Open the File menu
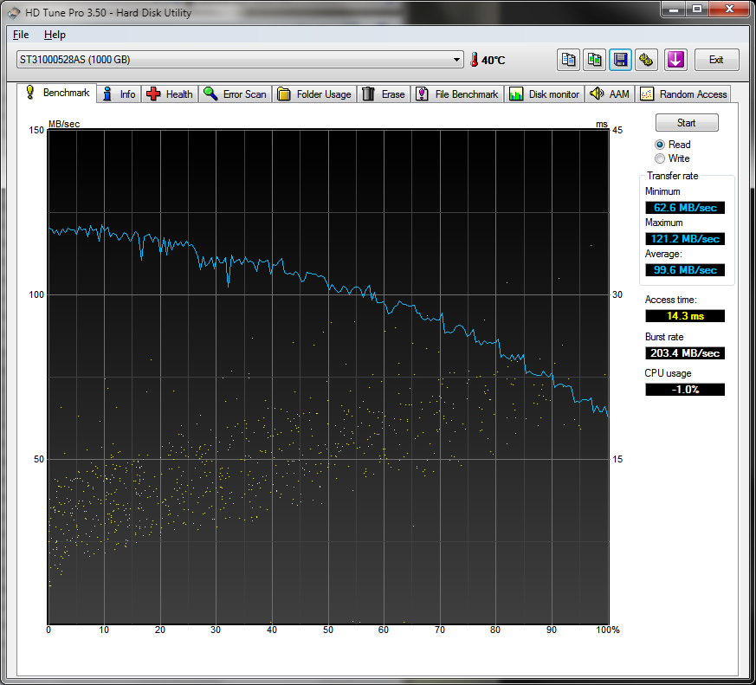Viewport: 756px width, 685px height. 21,35
